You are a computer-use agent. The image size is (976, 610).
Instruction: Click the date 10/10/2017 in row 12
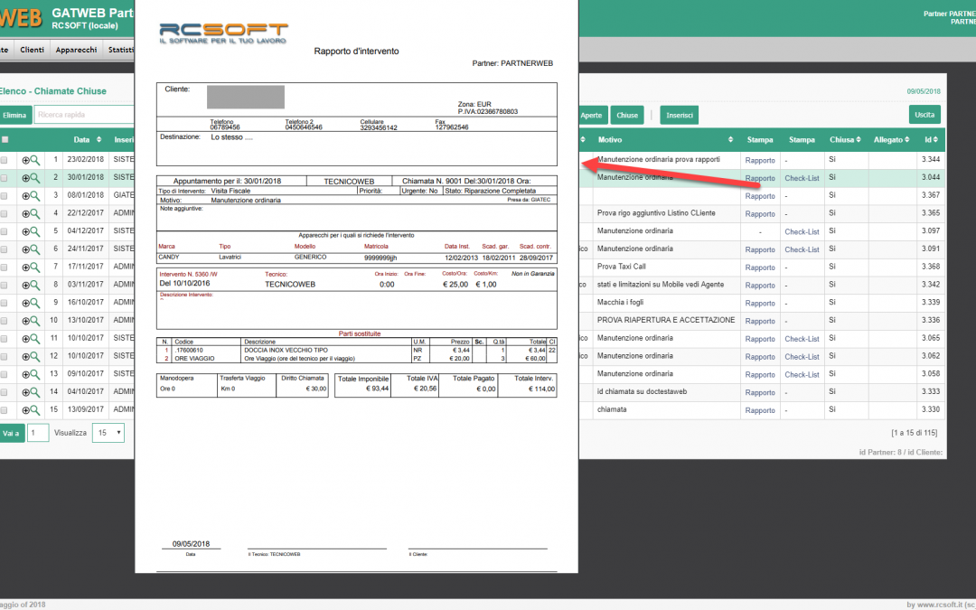[x=85, y=355]
